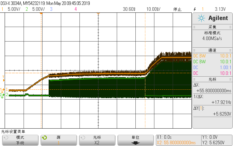Click the Y1: 0.0V cursor value

[x=210, y=137]
